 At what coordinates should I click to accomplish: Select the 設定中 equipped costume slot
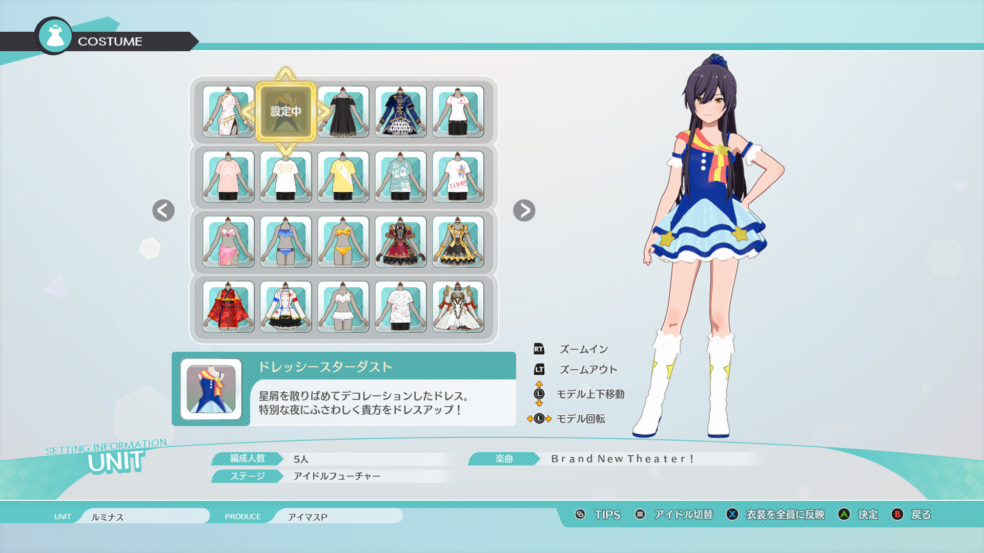(285, 110)
